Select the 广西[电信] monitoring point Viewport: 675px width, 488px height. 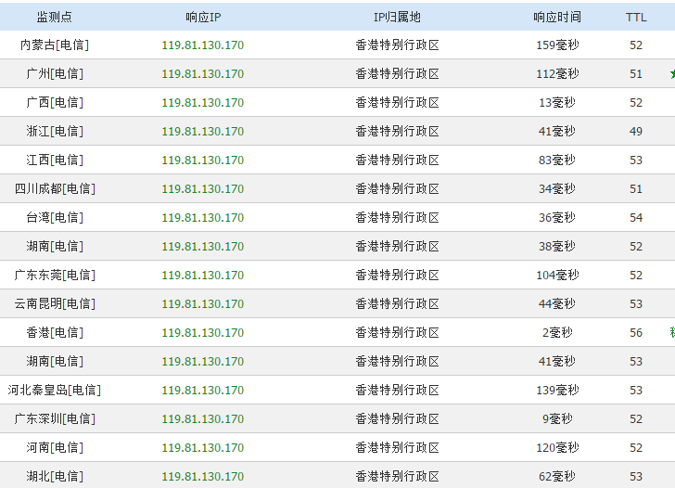click(x=54, y=102)
